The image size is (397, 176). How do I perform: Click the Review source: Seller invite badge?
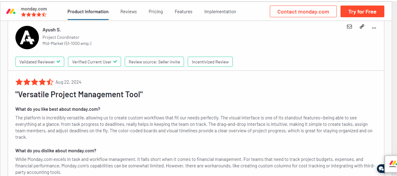154,62
